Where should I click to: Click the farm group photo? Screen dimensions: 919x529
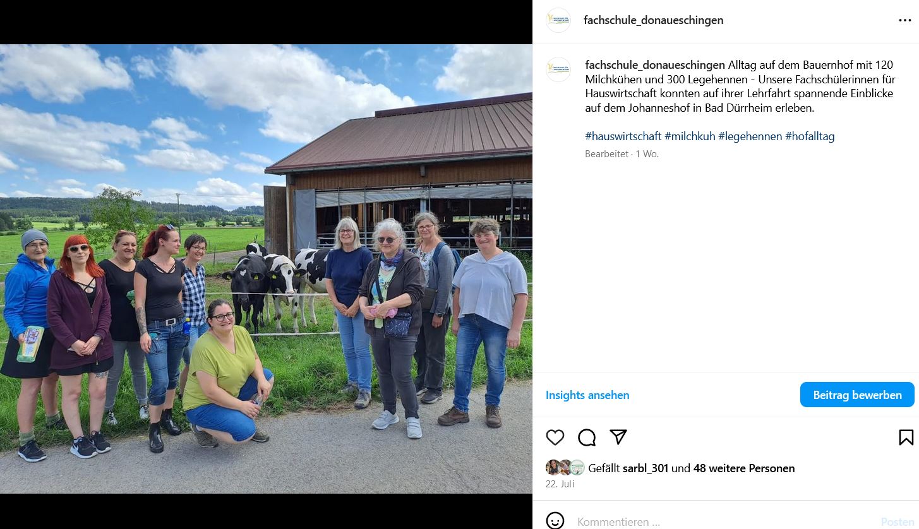point(266,269)
